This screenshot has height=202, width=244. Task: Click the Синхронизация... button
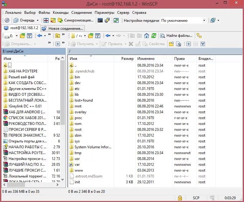[x=76, y=20]
